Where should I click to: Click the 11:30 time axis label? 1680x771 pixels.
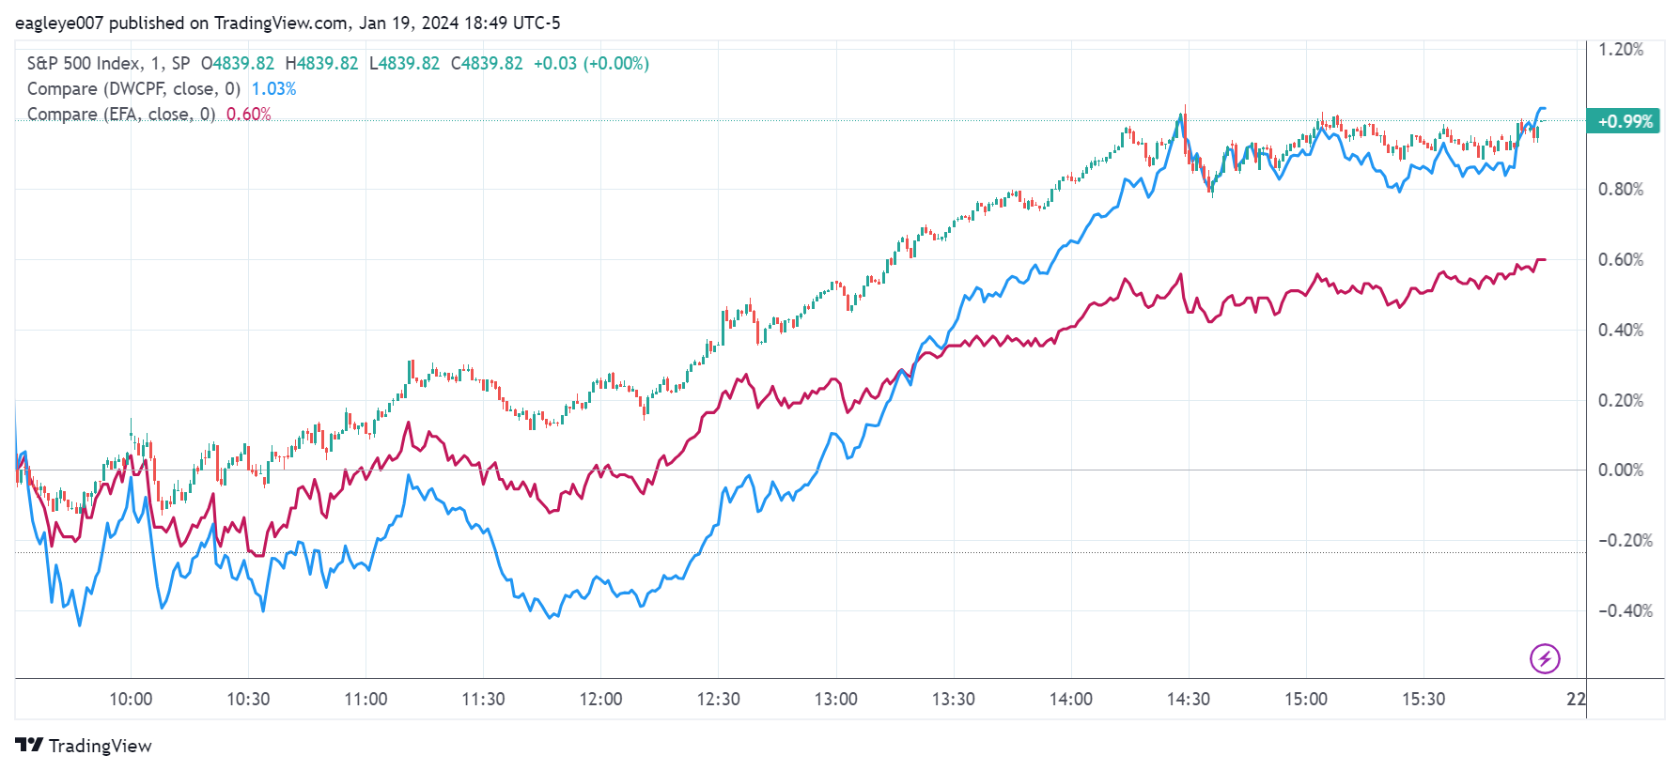[483, 700]
